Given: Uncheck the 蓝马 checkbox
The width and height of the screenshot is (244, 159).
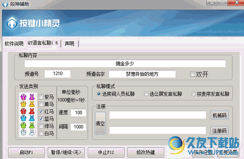Looking at the screenshot, I should (x=41, y=118).
